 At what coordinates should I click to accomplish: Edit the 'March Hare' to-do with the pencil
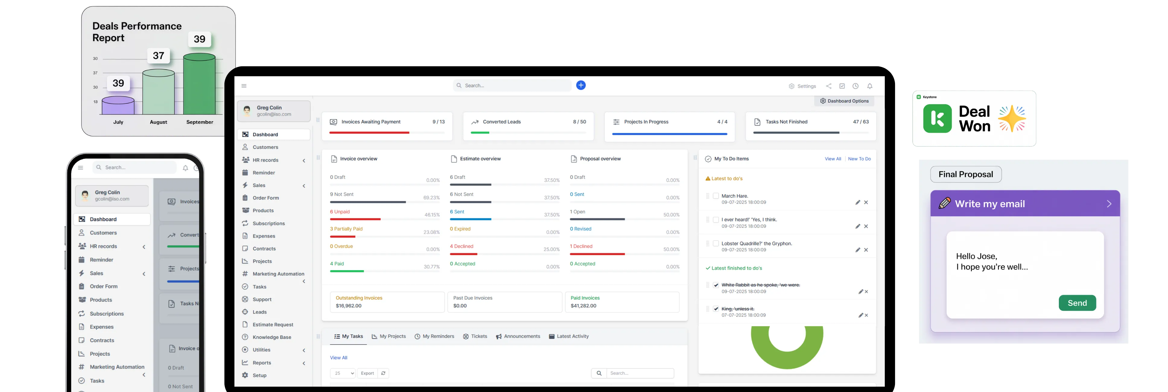coord(857,202)
